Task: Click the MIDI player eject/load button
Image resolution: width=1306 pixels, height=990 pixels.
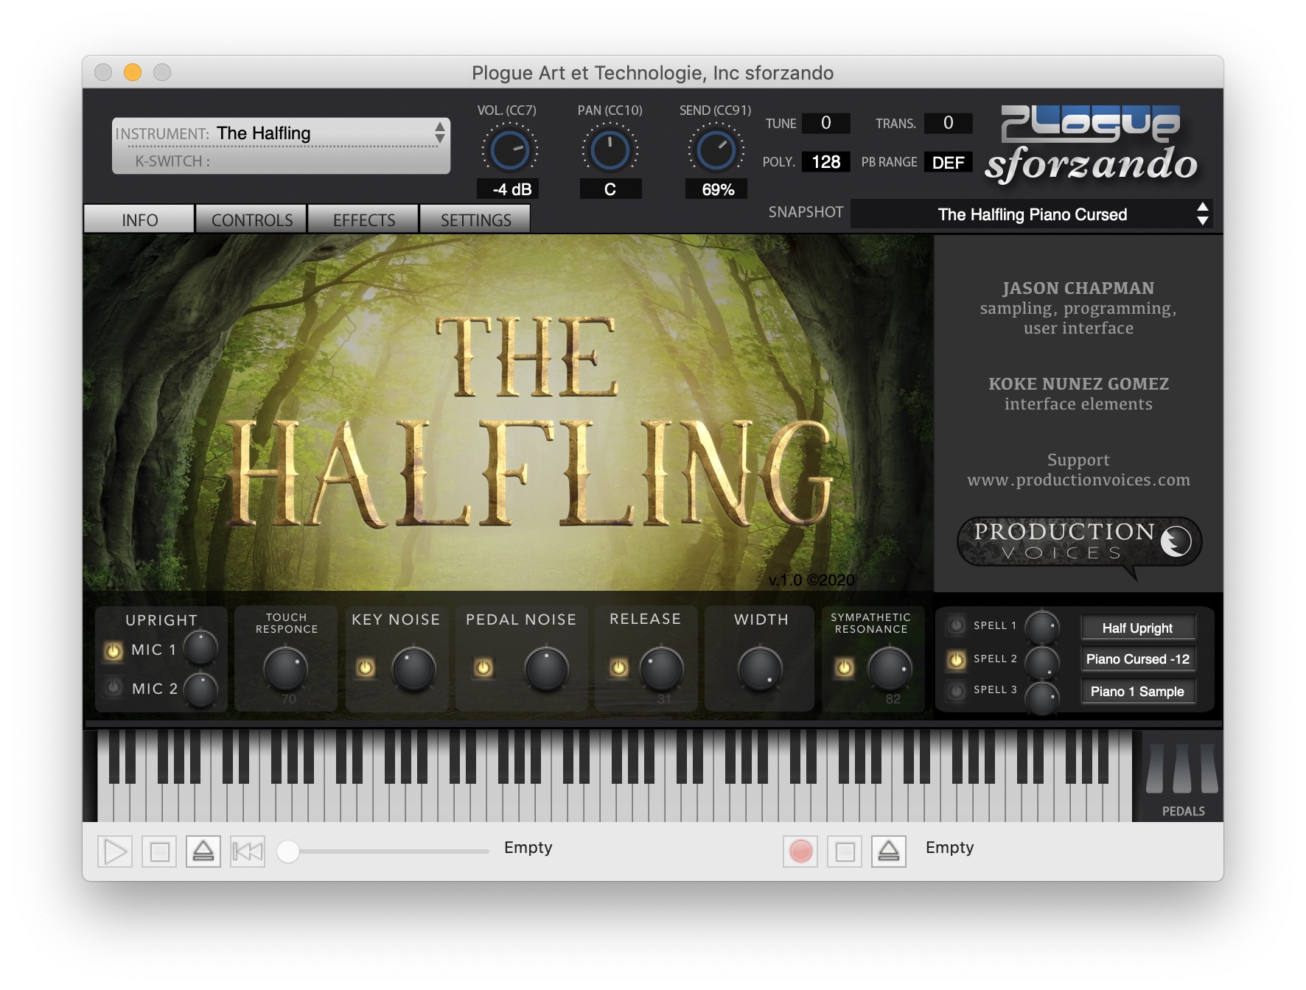Action: click(x=203, y=852)
